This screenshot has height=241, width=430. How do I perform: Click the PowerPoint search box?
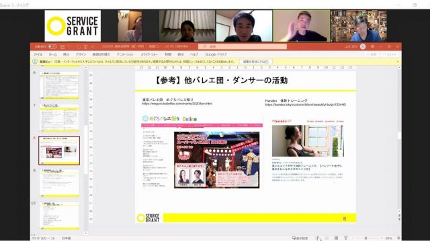click(243, 47)
